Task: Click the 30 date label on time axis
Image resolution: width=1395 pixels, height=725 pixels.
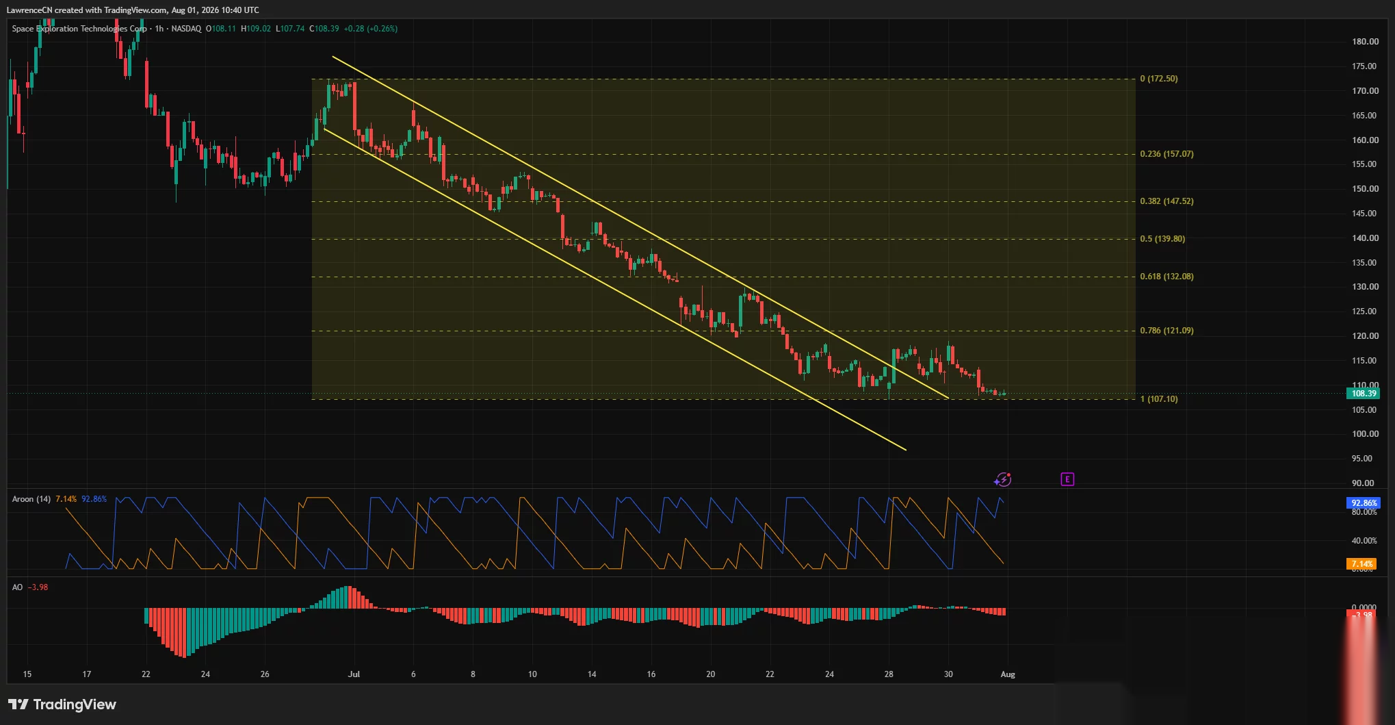Action: pos(948,674)
